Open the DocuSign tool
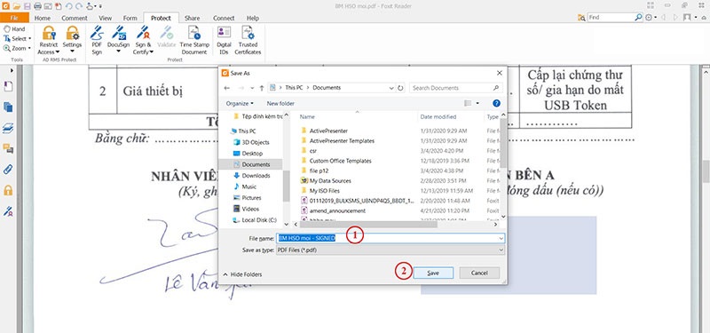This screenshot has height=333, width=710. pyautogui.click(x=118, y=40)
